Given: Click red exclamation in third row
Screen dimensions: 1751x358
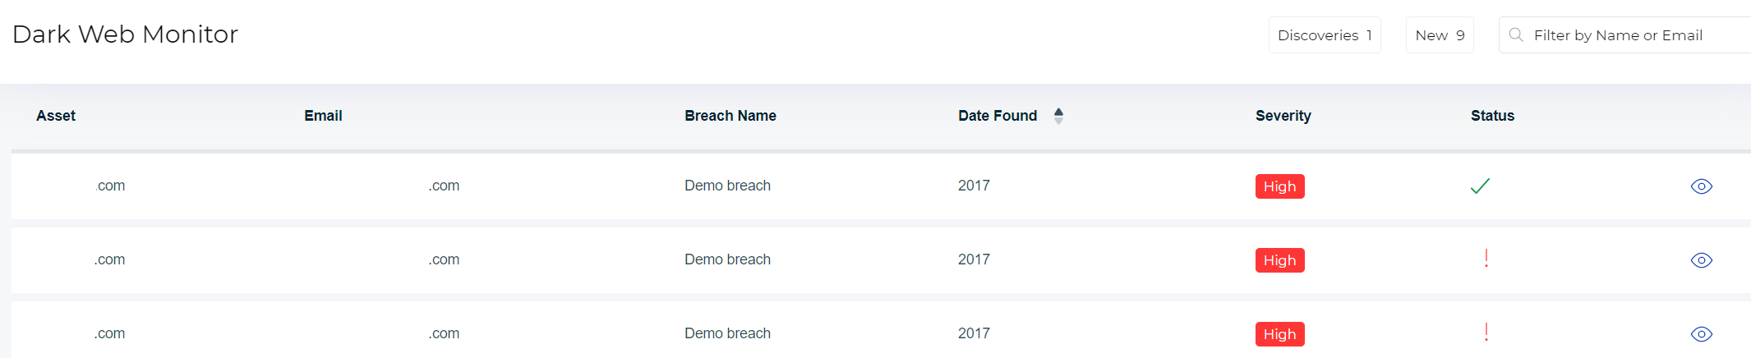Looking at the screenshot, I should tap(1486, 333).
